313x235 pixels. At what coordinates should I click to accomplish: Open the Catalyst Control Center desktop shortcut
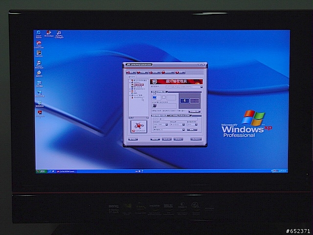coord(39,45)
